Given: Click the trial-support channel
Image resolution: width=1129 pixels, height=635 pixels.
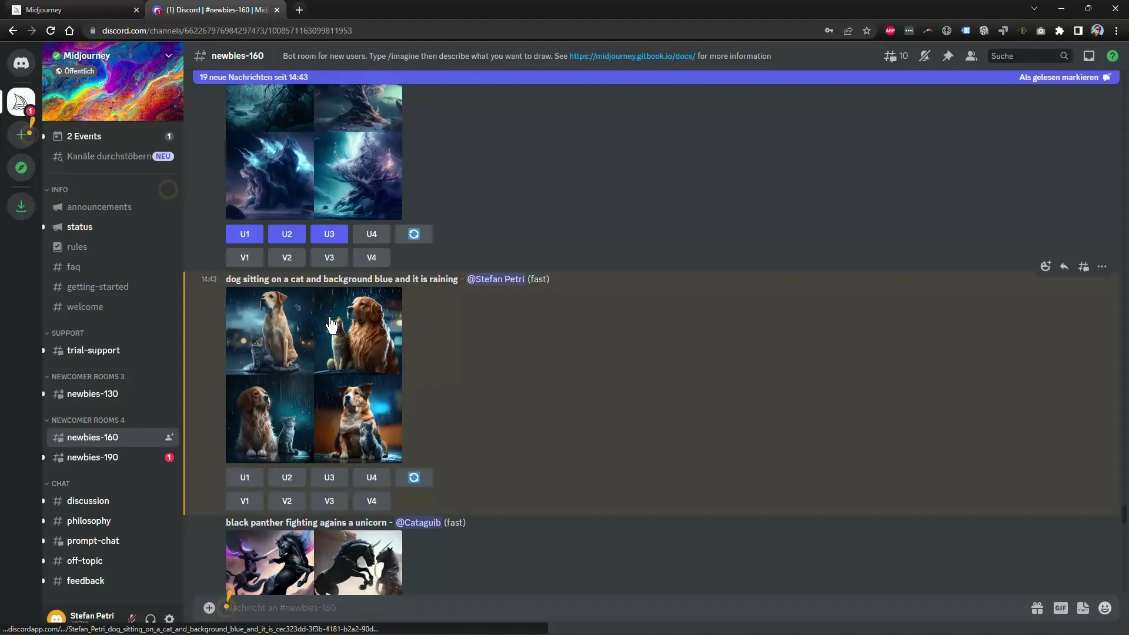Looking at the screenshot, I should point(93,350).
